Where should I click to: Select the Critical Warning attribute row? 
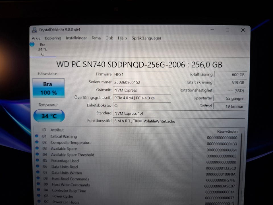pyautogui.click(x=136, y=137)
